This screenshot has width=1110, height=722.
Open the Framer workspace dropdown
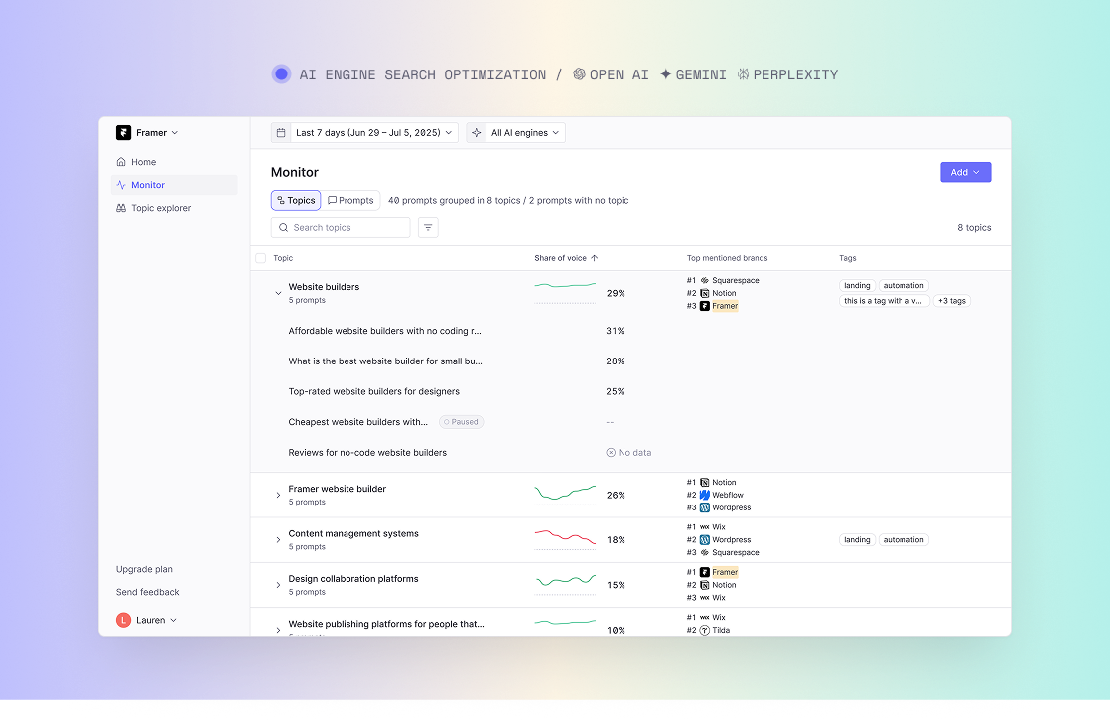[x=147, y=132]
